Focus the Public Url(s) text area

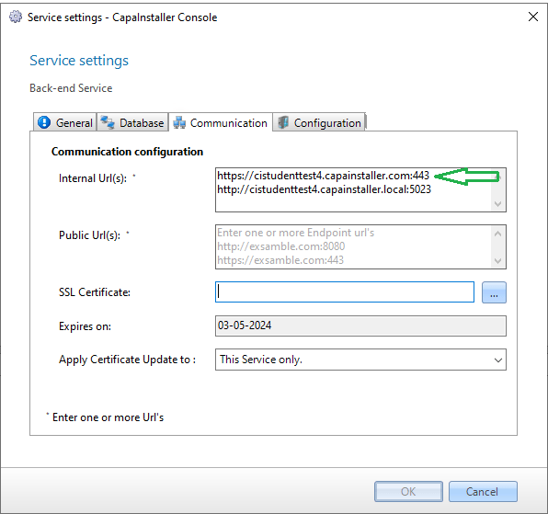pos(353,246)
